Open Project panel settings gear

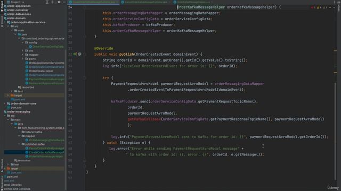point(59,2)
